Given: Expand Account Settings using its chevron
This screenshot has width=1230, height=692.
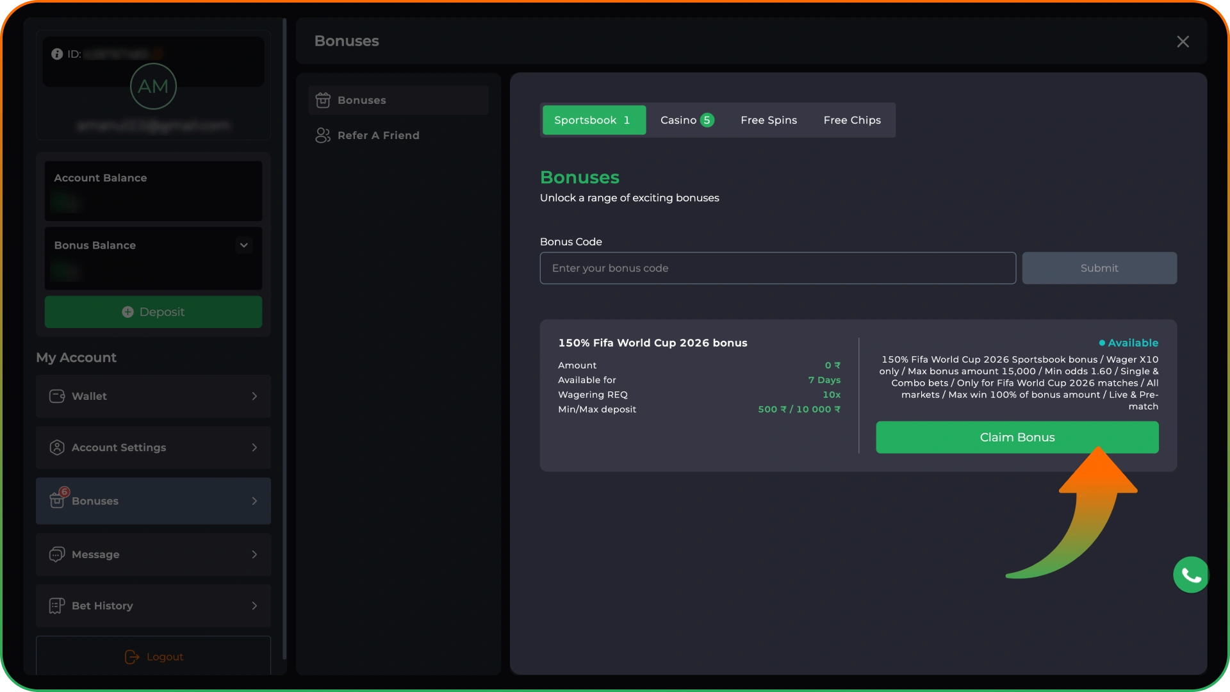Looking at the screenshot, I should tap(254, 448).
